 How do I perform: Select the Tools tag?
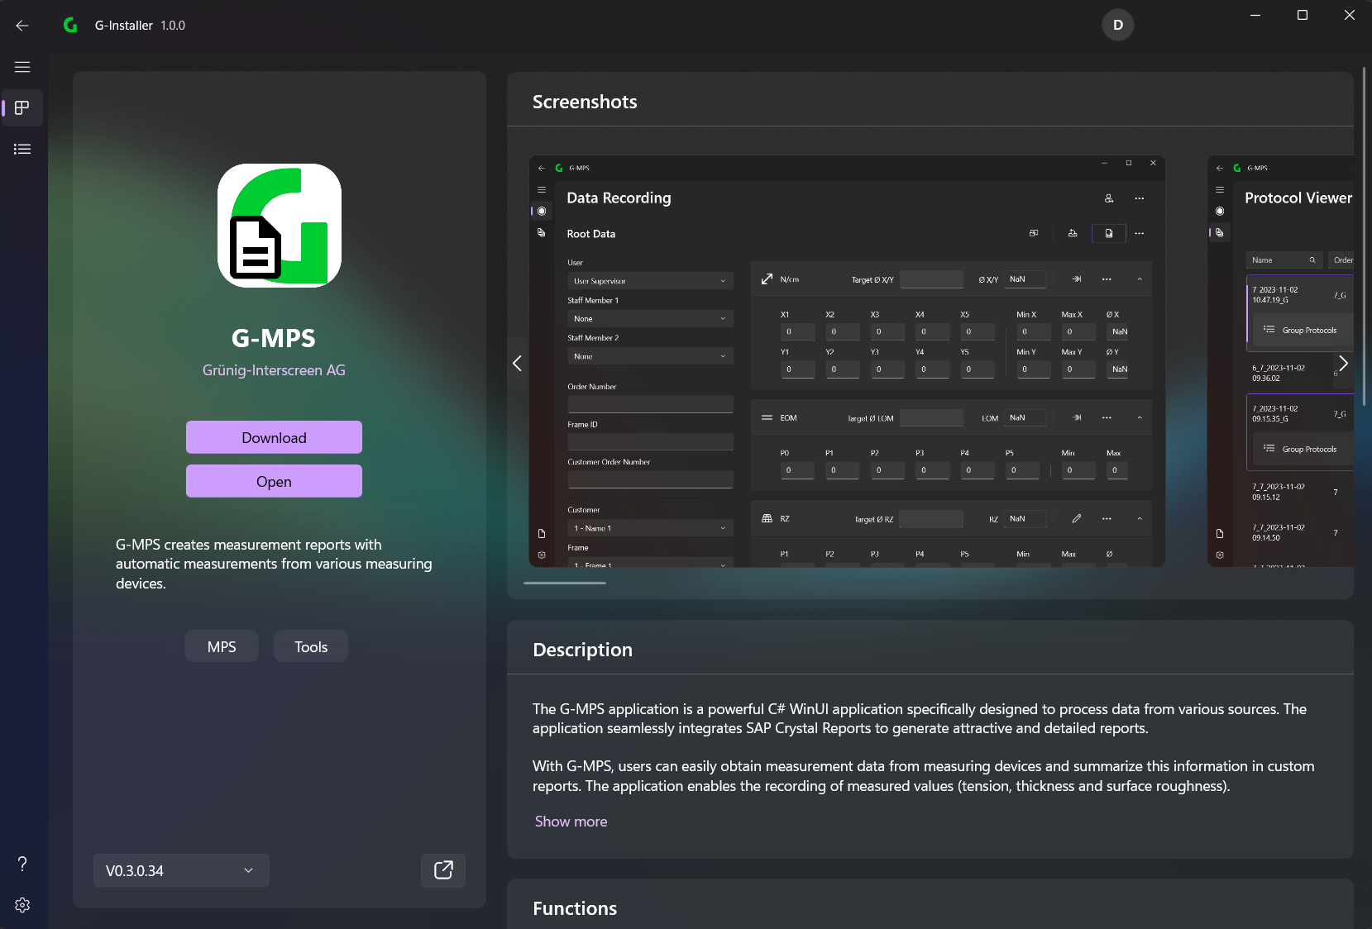click(311, 646)
